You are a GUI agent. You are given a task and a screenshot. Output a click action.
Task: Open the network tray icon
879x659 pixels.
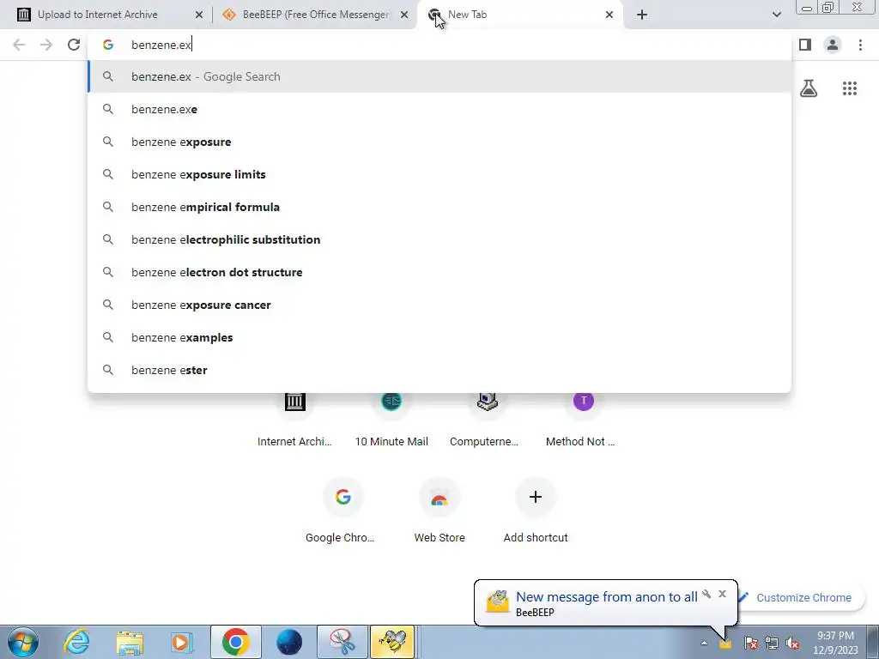point(772,643)
